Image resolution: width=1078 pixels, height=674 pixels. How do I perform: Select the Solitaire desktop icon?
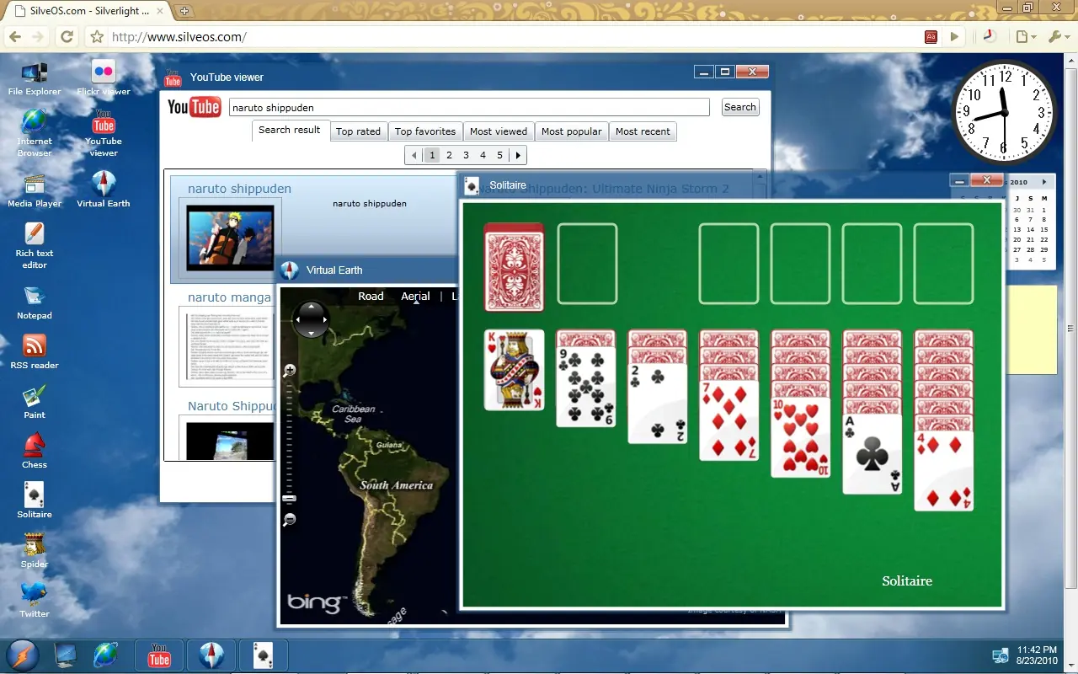tap(35, 501)
